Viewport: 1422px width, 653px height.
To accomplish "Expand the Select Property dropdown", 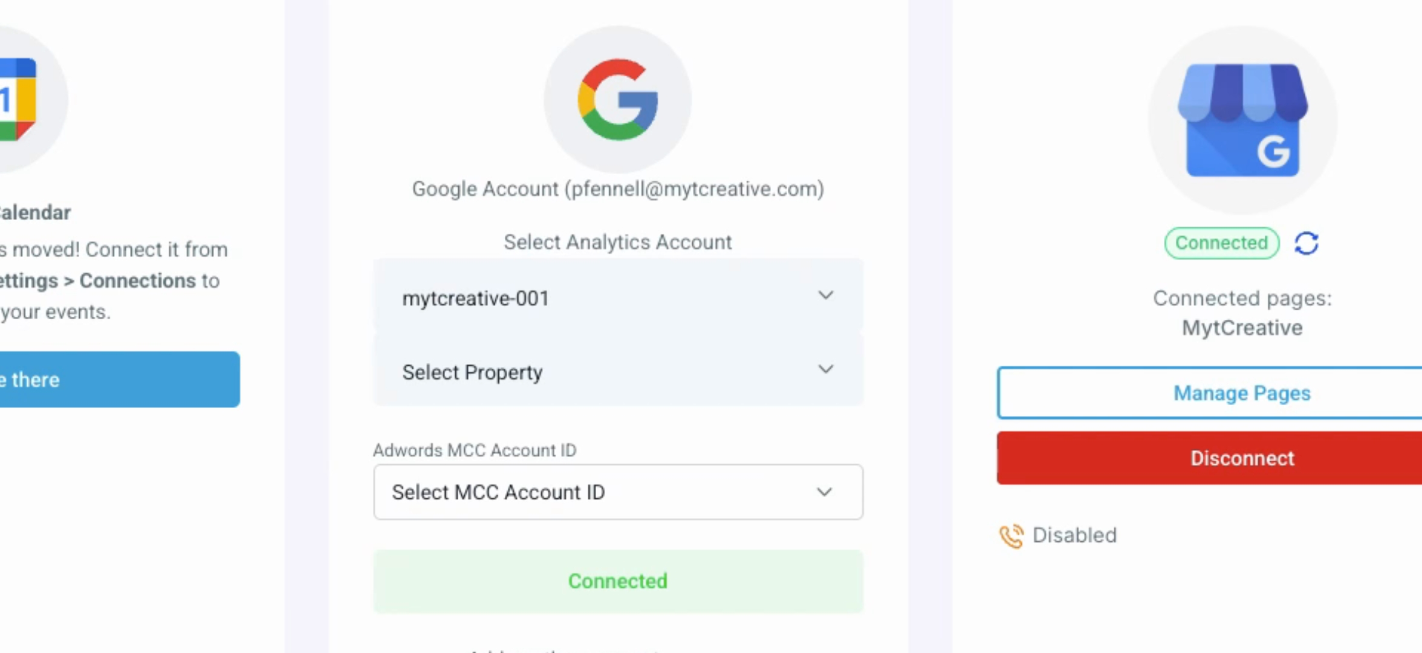I will pyautogui.click(x=617, y=371).
